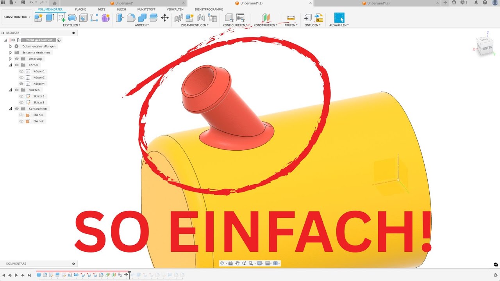Click the Insert Derive icon in Einfügen
Image resolution: width=500 pixels, height=281 pixels.
pyautogui.click(x=308, y=18)
